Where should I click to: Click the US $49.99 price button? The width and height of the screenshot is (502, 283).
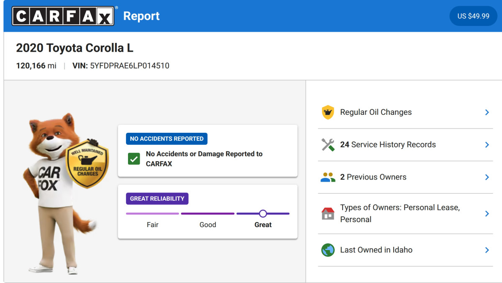[x=473, y=16]
